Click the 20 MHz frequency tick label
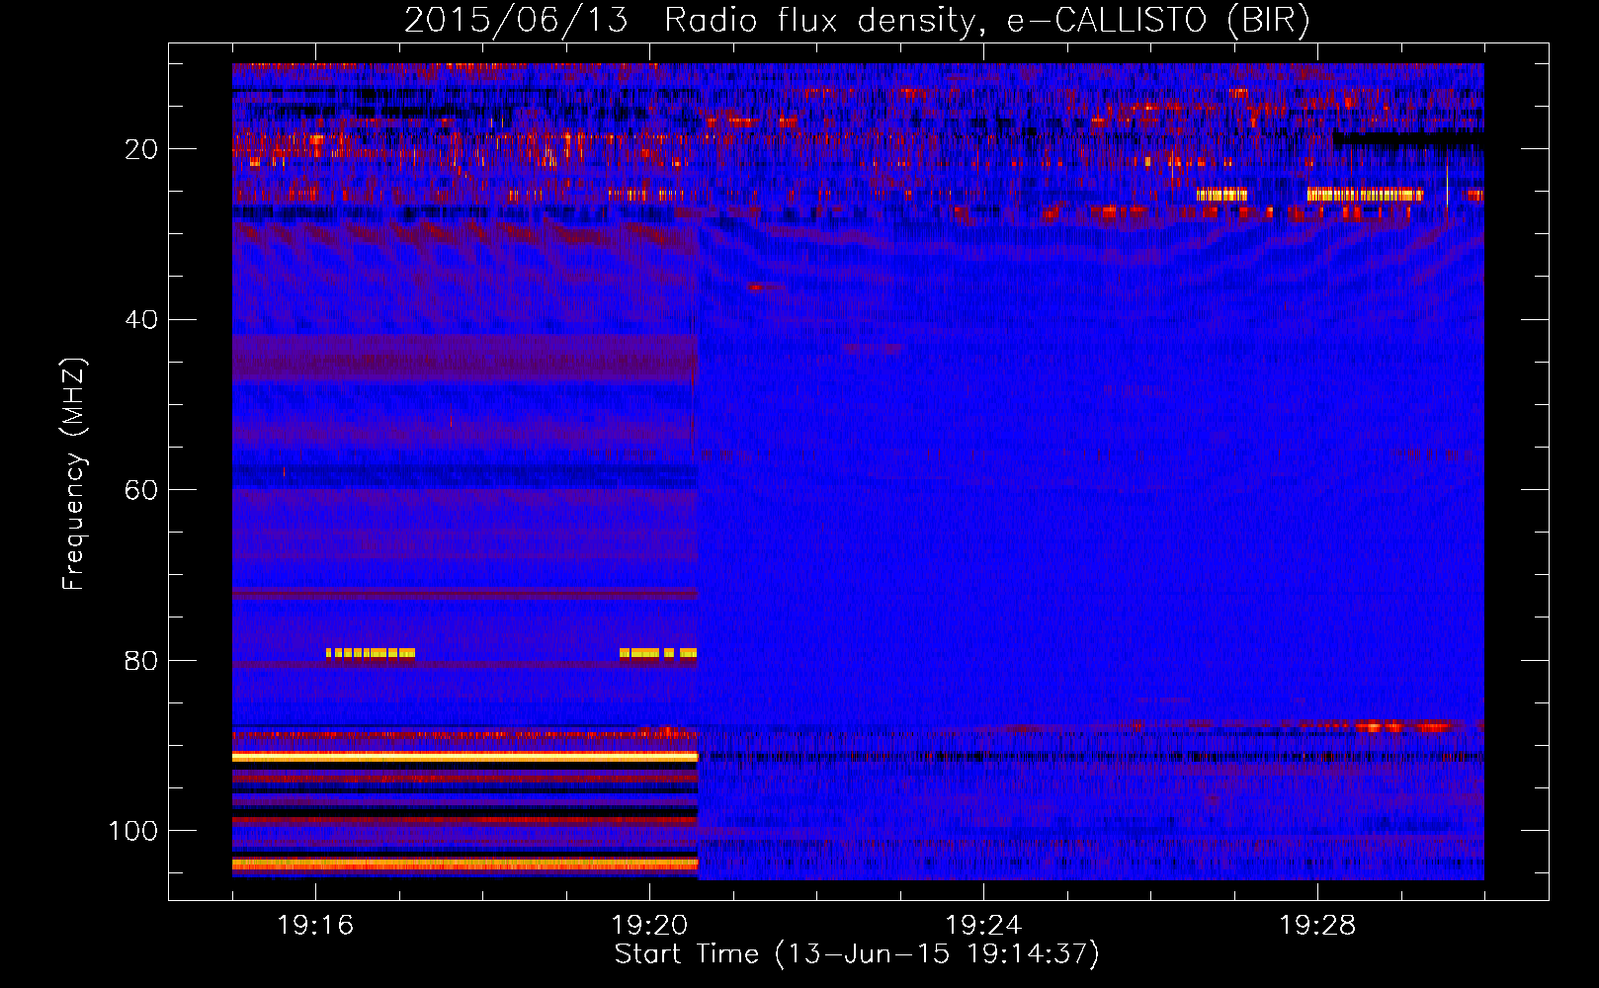 point(141,149)
